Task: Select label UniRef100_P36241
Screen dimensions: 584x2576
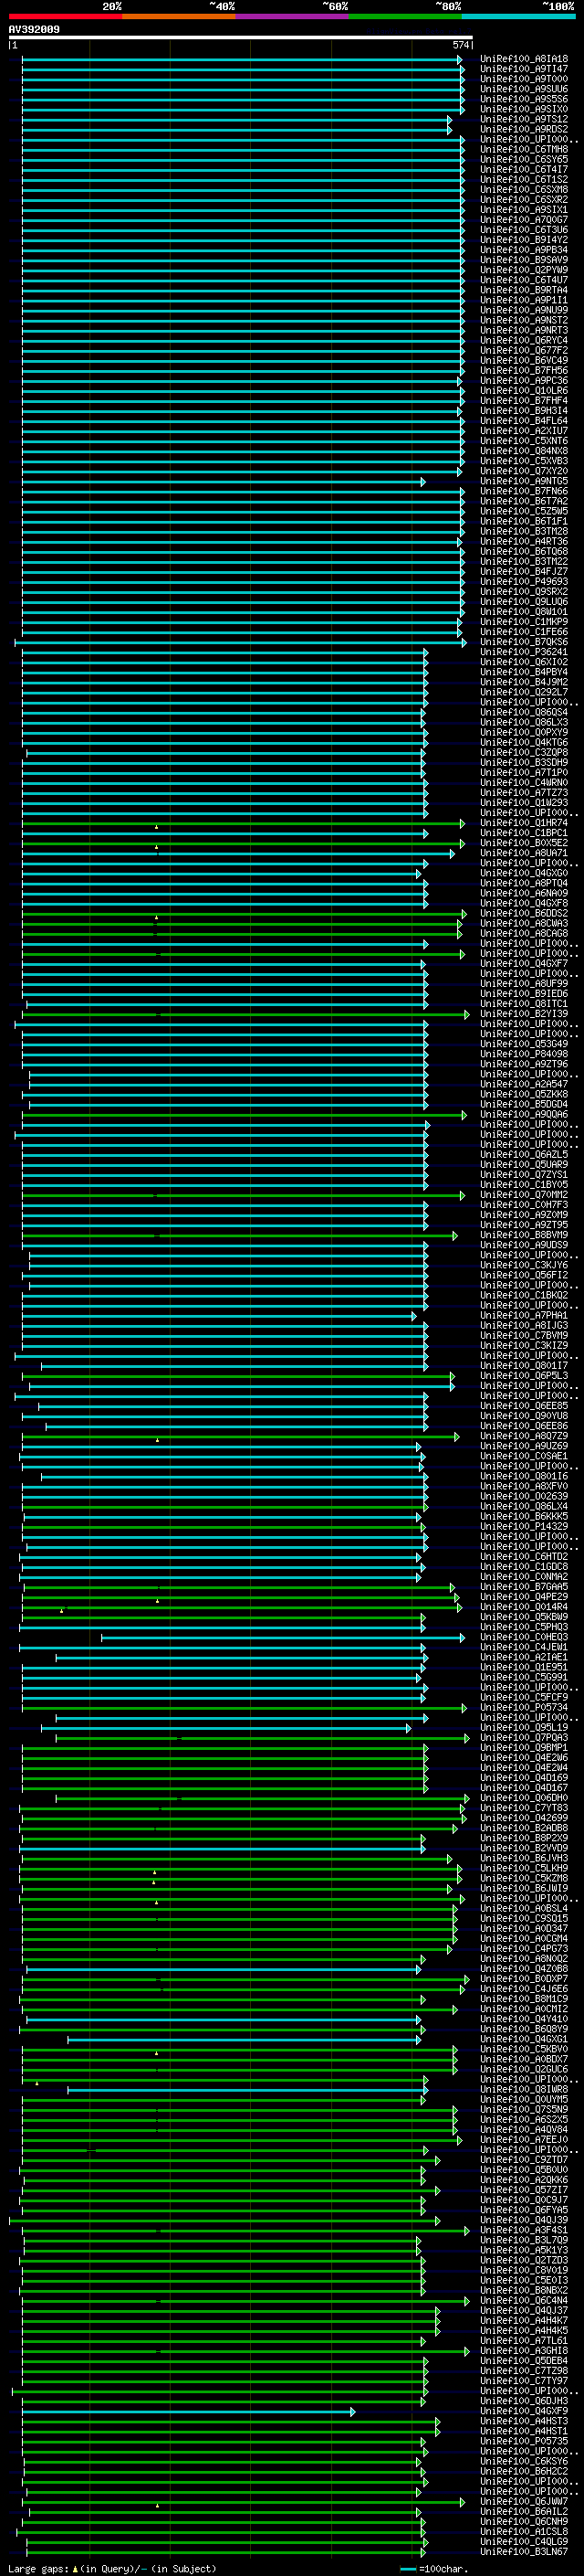Action: click(524, 652)
